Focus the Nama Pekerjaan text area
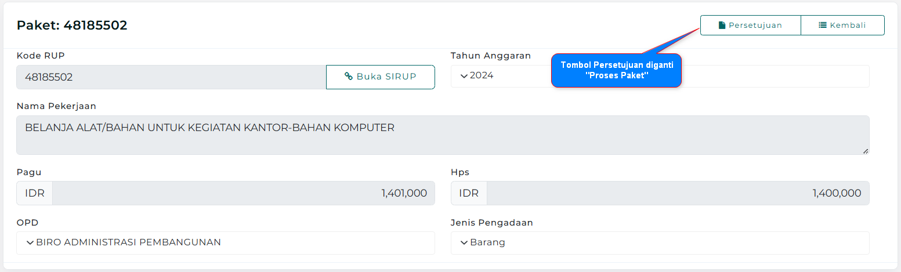This screenshot has height=272, width=901. tap(442, 135)
